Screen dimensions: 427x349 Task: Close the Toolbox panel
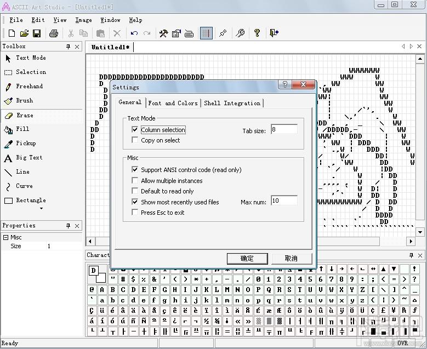coord(77,47)
